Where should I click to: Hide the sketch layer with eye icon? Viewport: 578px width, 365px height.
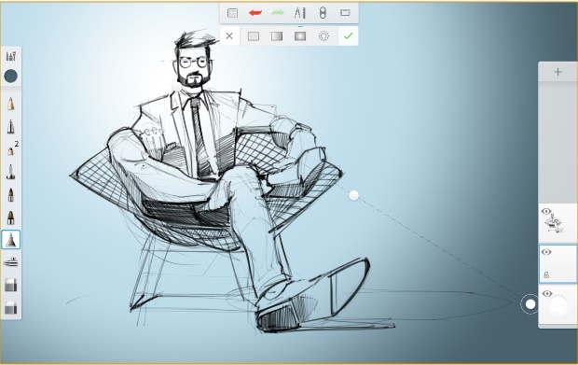pyautogui.click(x=546, y=212)
